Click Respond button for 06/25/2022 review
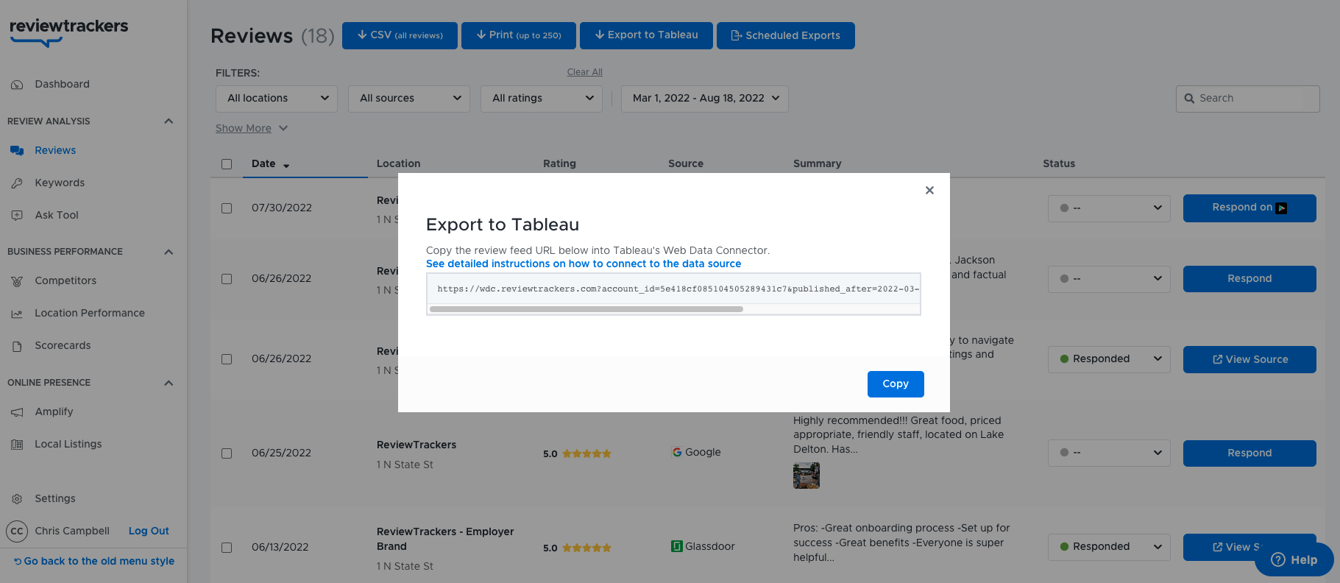1340x583 pixels. pyautogui.click(x=1249, y=453)
